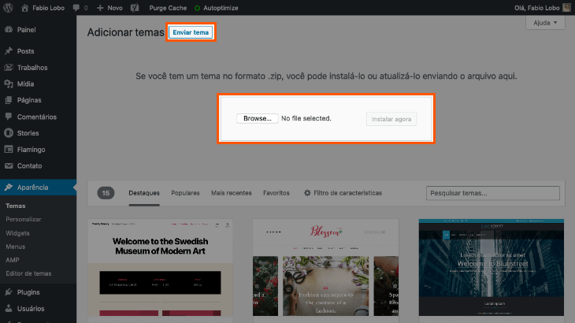The image size is (575, 323).
Task: Click the Páginas pages icon
Action: (9, 100)
